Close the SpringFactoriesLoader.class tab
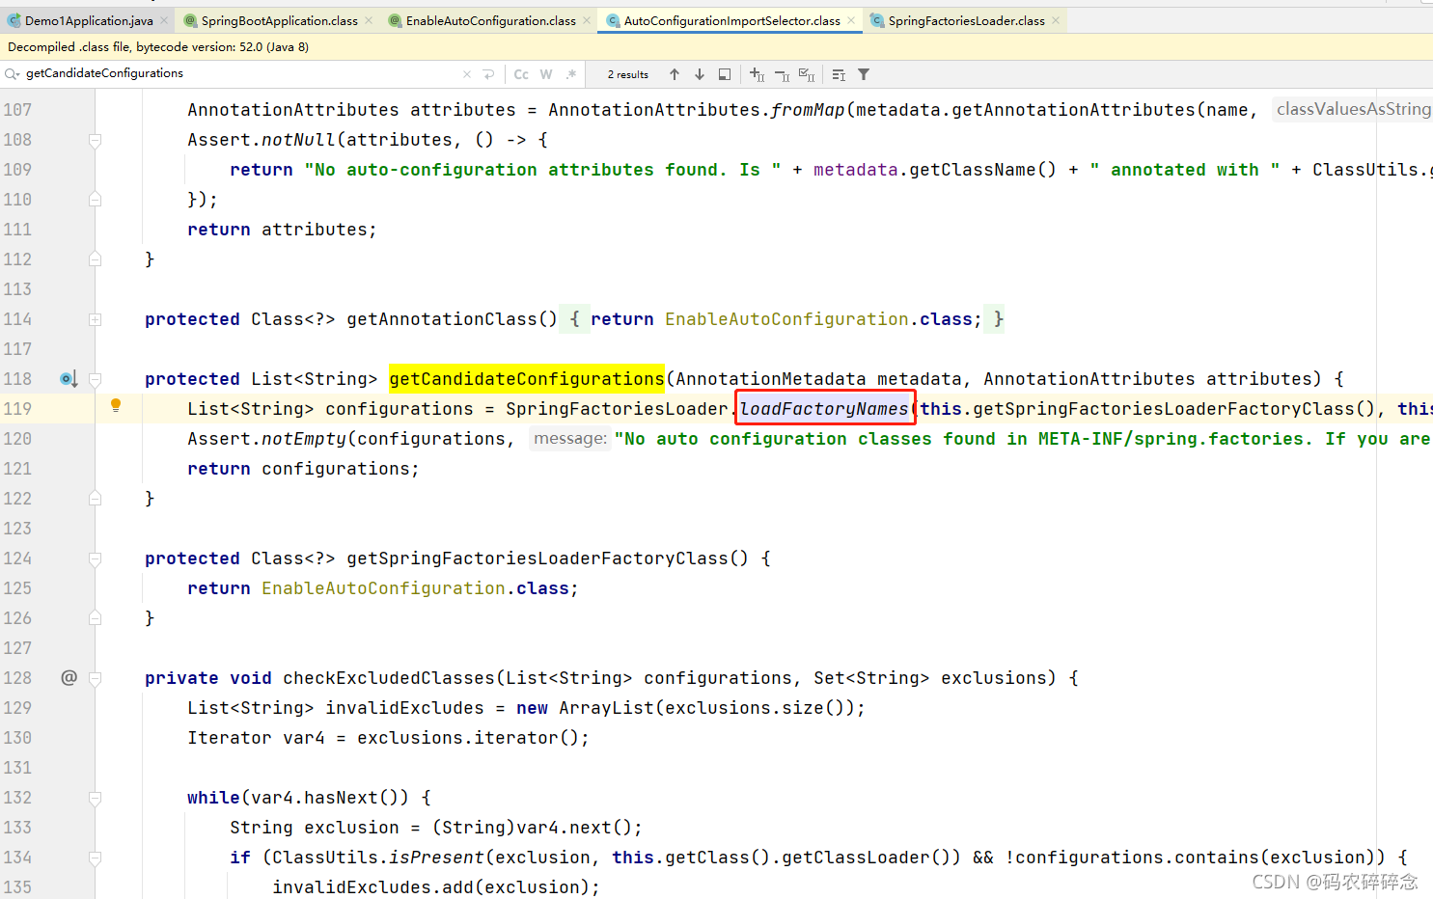Viewport: 1433px width, 899px height. point(1056,20)
